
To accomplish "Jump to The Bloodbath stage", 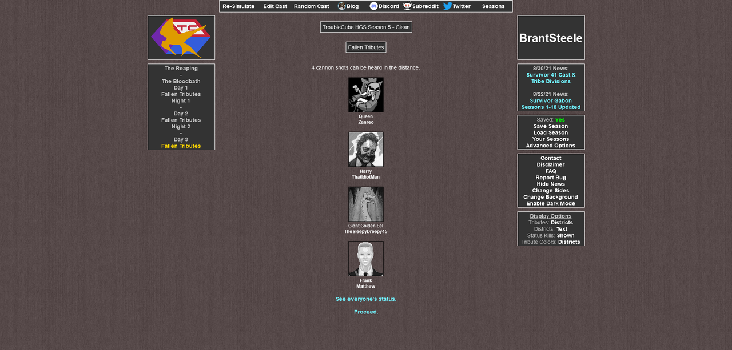I will pos(181,82).
